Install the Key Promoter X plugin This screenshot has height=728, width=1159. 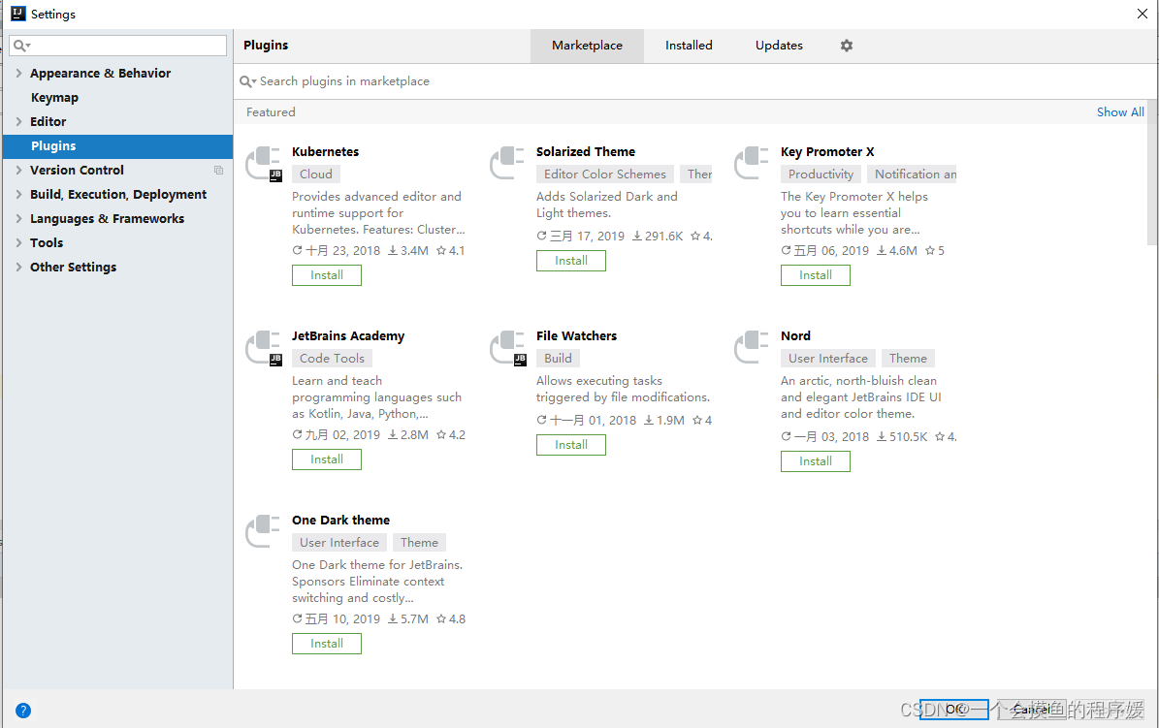(816, 275)
